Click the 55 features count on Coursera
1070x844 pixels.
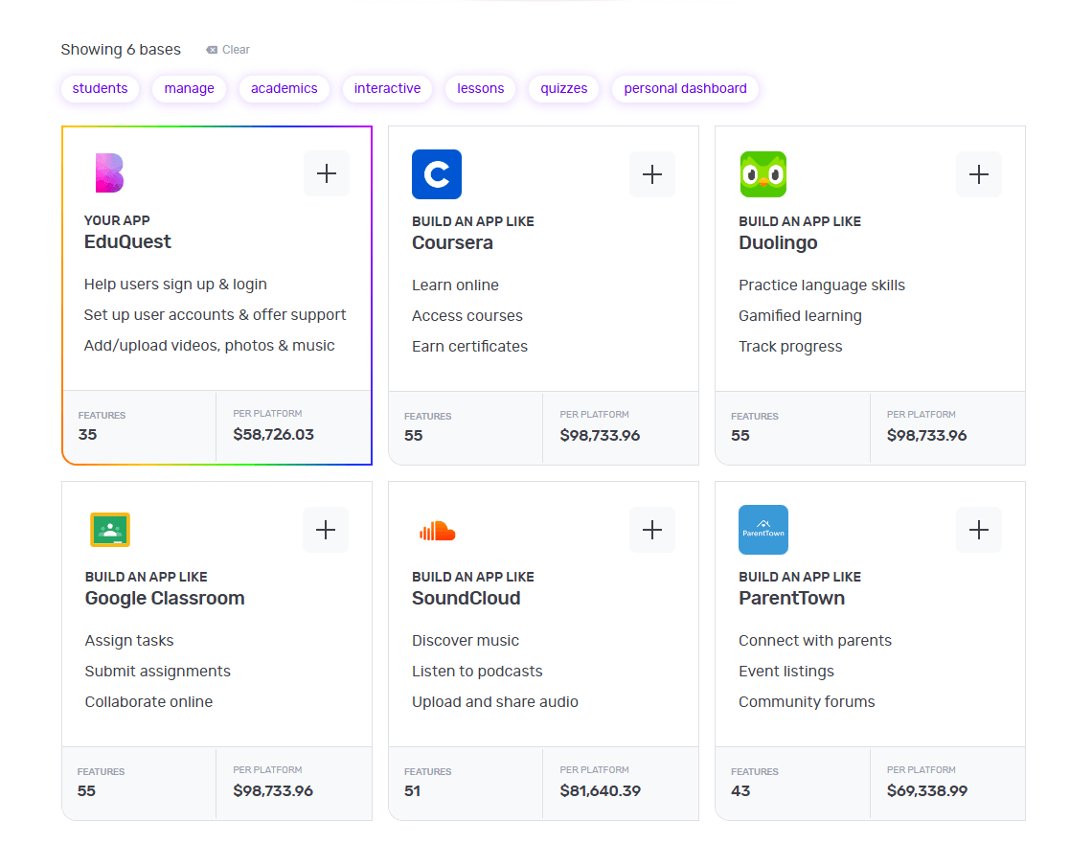414,435
